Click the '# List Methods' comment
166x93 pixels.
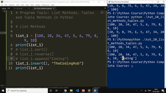click(30, 27)
